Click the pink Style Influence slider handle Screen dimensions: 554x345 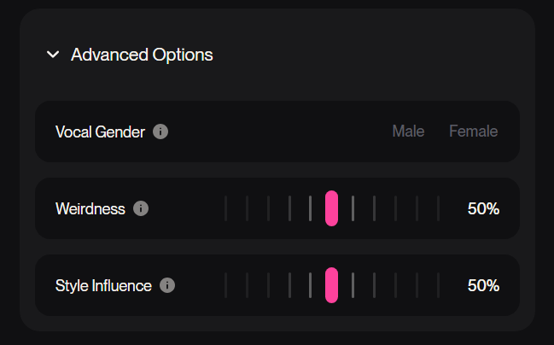tap(332, 285)
